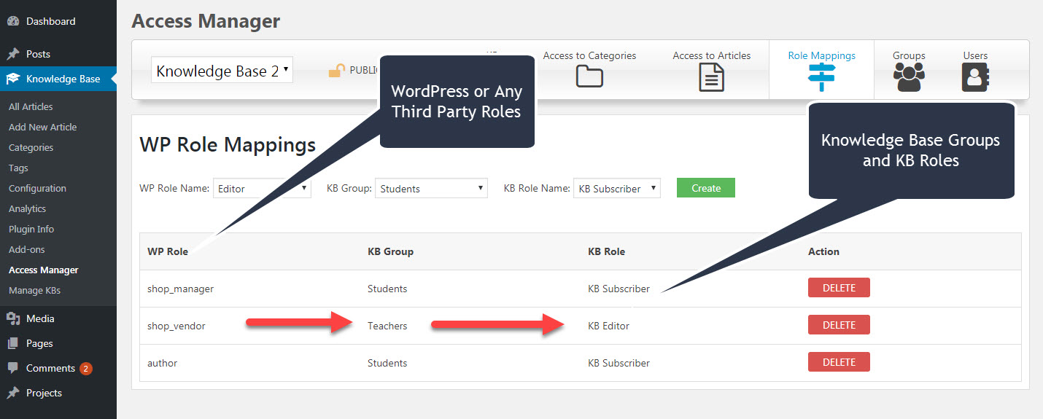The width and height of the screenshot is (1043, 419).
Task: Open Manage KBs
Action: 34,290
